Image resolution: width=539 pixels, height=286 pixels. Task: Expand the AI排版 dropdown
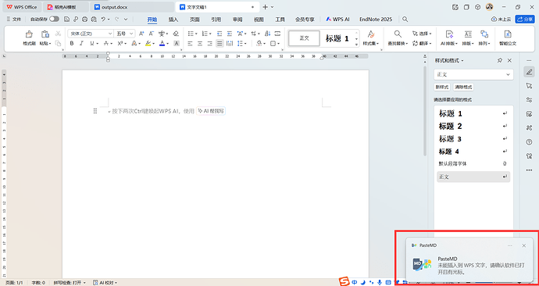(449, 44)
